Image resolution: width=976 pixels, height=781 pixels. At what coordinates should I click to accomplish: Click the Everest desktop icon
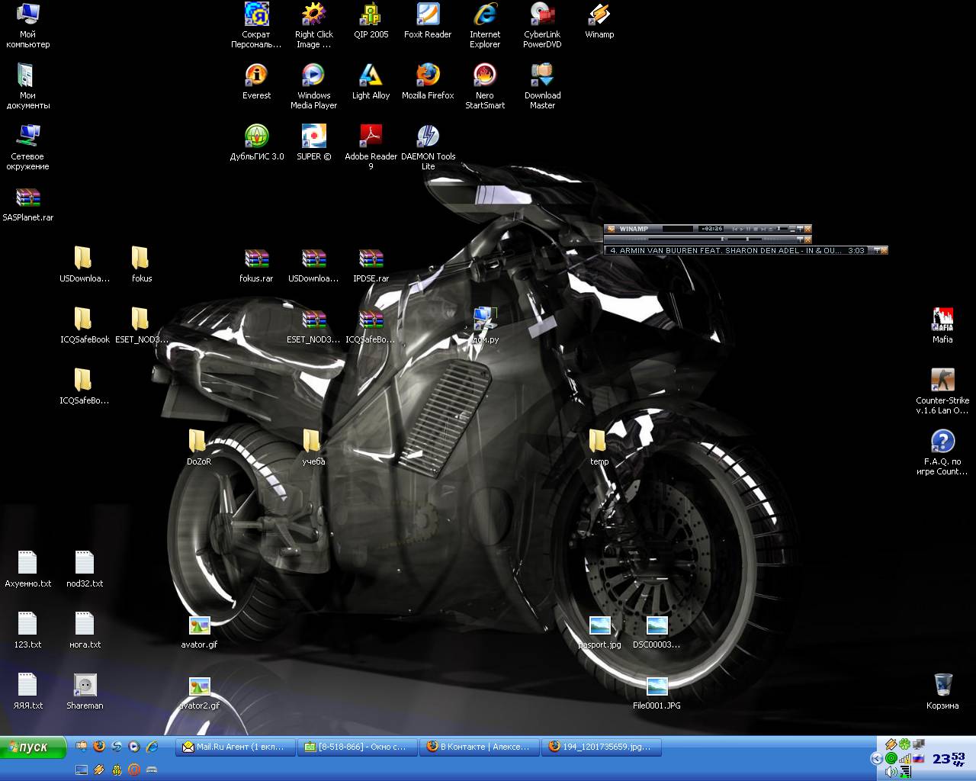pyautogui.click(x=256, y=76)
